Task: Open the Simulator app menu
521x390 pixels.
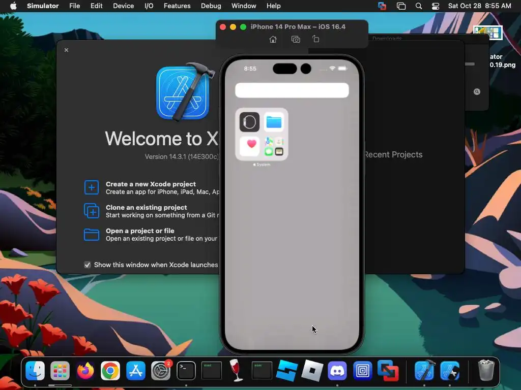Action: [x=43, y=6]
